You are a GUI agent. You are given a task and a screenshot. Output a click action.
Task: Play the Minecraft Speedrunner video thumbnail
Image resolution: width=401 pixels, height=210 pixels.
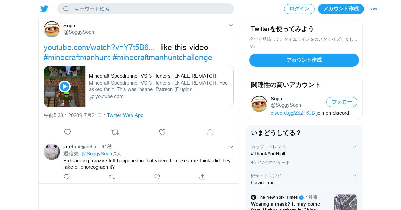click(x=64, y=87)
